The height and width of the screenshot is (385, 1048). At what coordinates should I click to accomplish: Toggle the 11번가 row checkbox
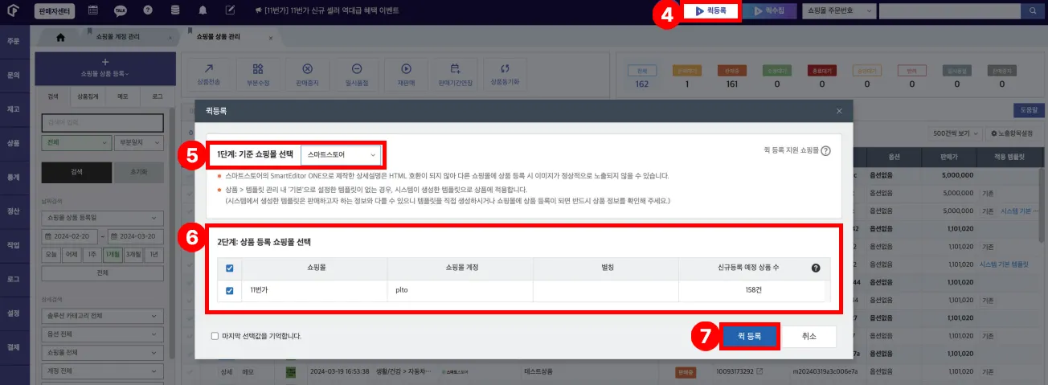(229, 291)
